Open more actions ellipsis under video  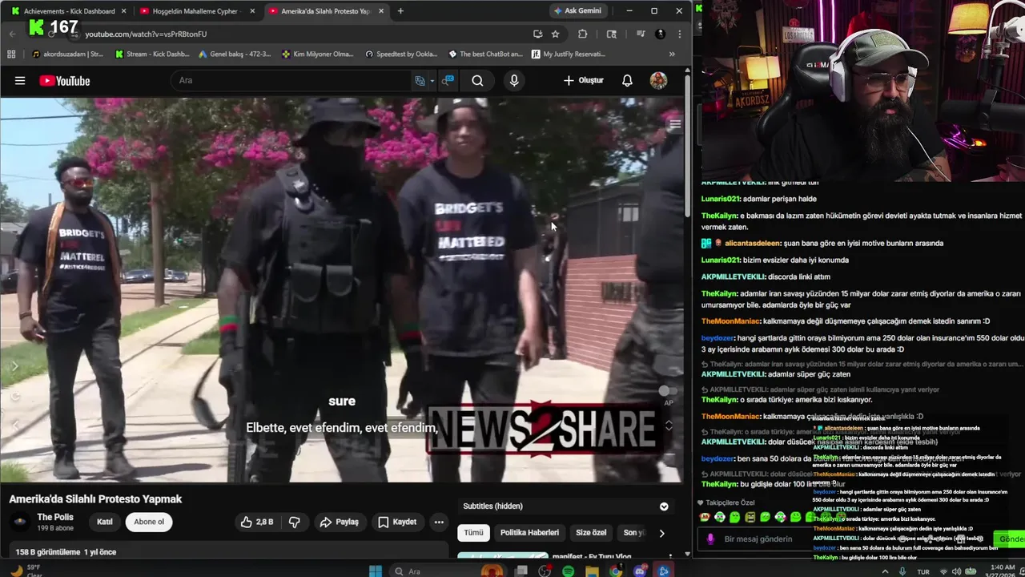coord(439,522)
